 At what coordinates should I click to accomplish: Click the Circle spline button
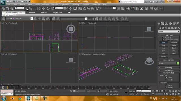[163, 45]
